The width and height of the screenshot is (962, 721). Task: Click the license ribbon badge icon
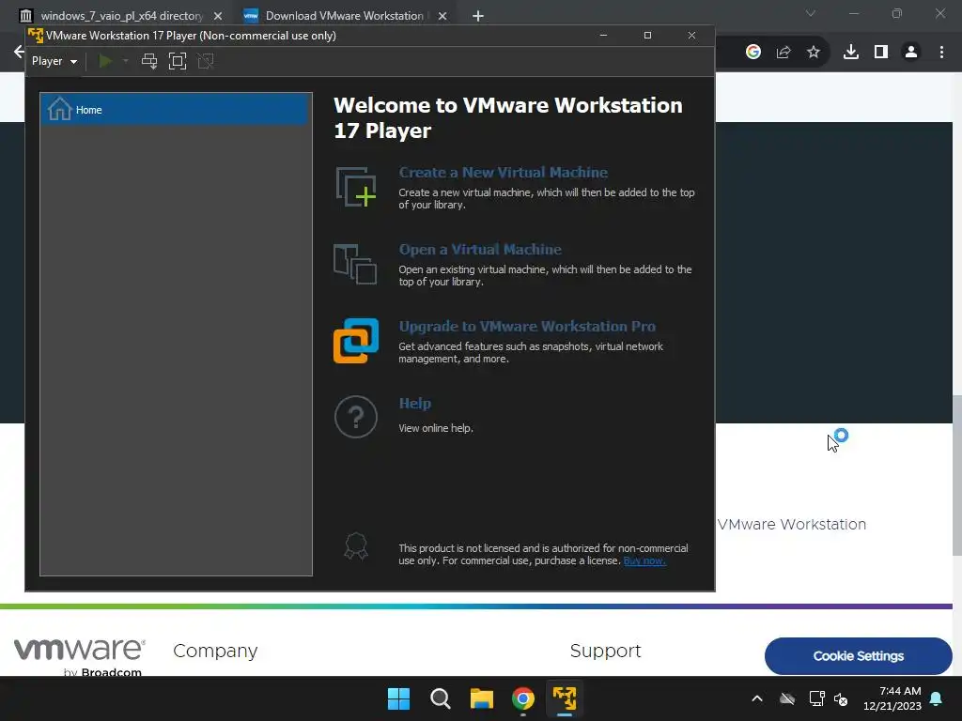356,546
